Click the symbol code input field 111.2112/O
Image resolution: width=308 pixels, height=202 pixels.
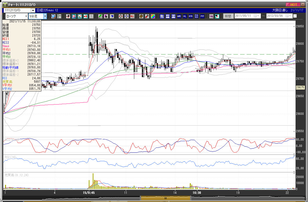click(x=17, y=10)
